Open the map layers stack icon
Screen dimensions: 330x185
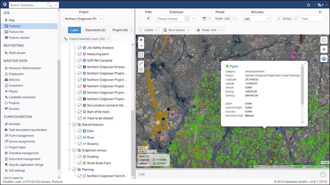coord(324,59)
